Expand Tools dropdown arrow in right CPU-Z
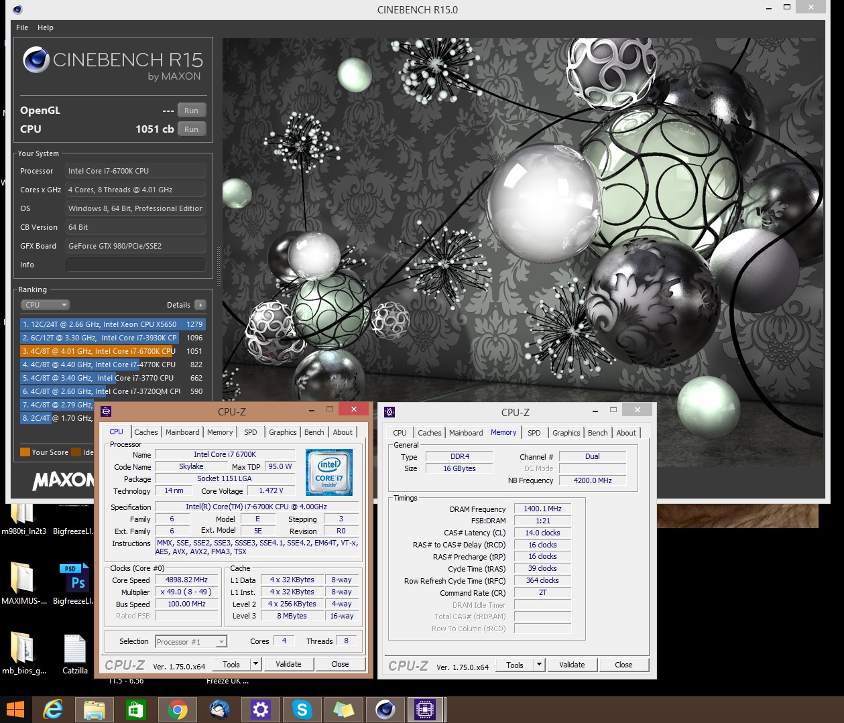This screenshot has width=844, height=723. 539,665
